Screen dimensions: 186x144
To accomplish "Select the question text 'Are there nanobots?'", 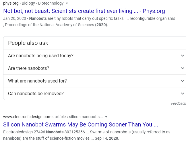I will coord(28,68).
